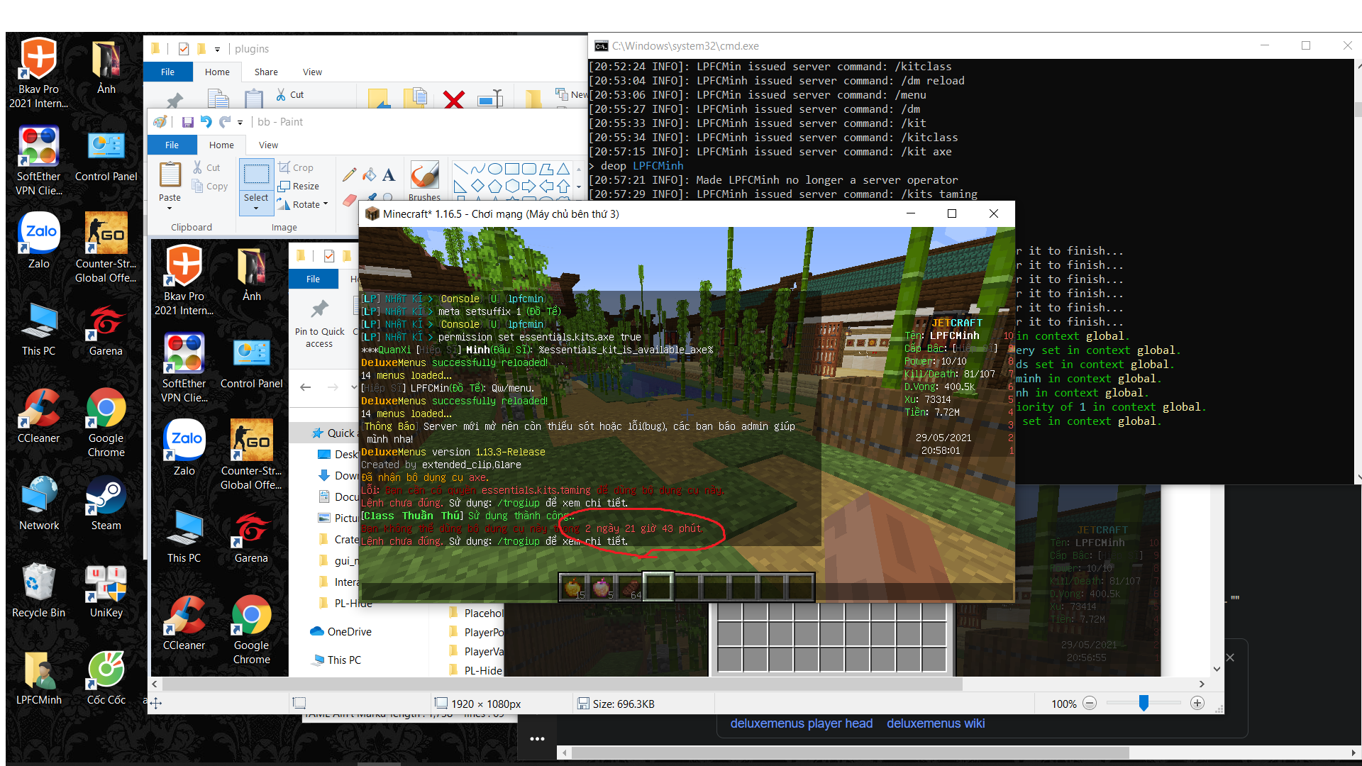The width and height of the screenshot is (1362, 766).
Task: Choose the oval shape in shapes gallery
Action: click(x=495, y=169)
